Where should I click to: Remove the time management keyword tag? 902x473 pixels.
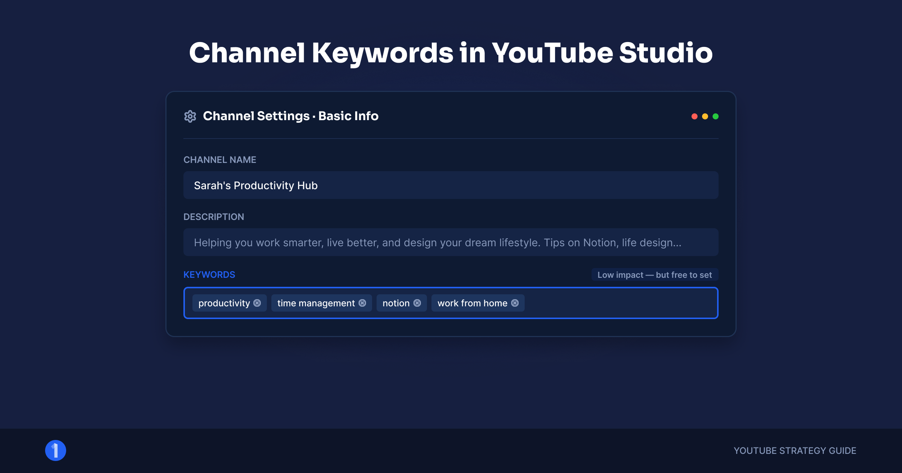[362, 303]
